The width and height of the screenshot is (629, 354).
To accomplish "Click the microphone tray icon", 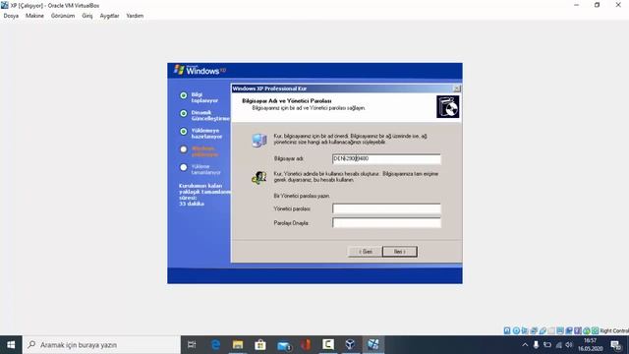I will (x=536, y=345).
